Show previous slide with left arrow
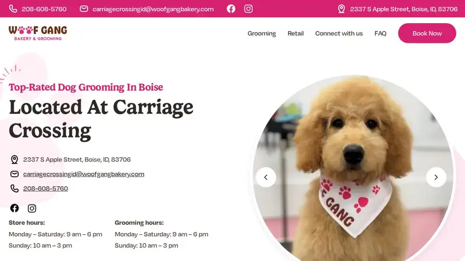This screenshot has width=465, height=261. (x=266, y=177)
